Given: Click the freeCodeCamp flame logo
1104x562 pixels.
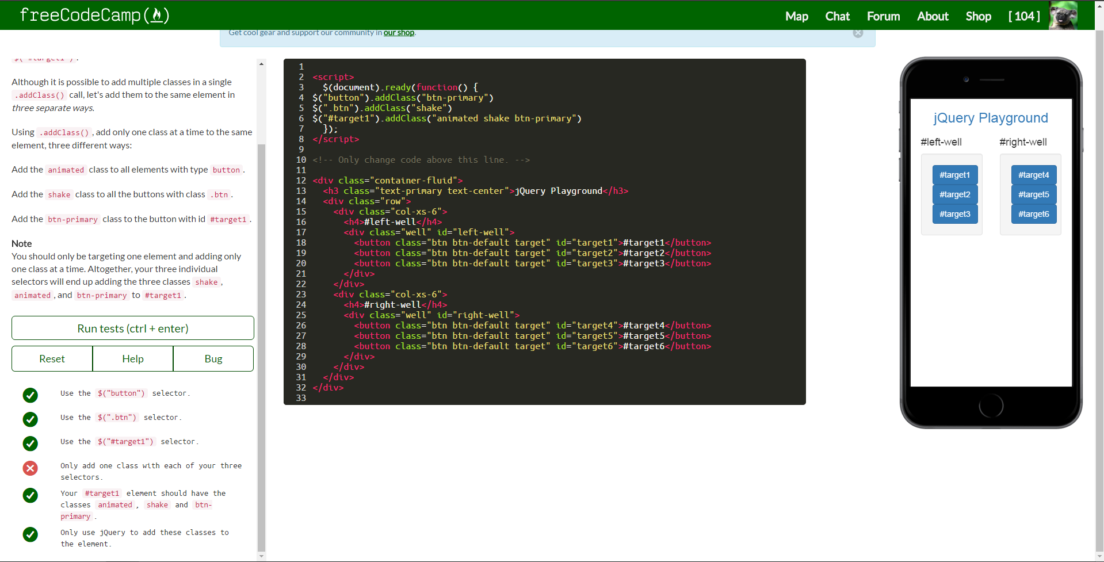Looking at the screenshot, I should (x=94, y=15).
